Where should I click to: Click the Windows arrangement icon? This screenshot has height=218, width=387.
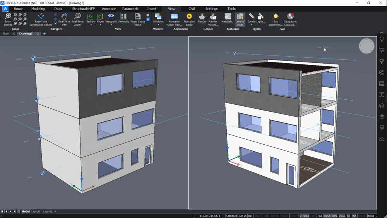pos(158,16)
